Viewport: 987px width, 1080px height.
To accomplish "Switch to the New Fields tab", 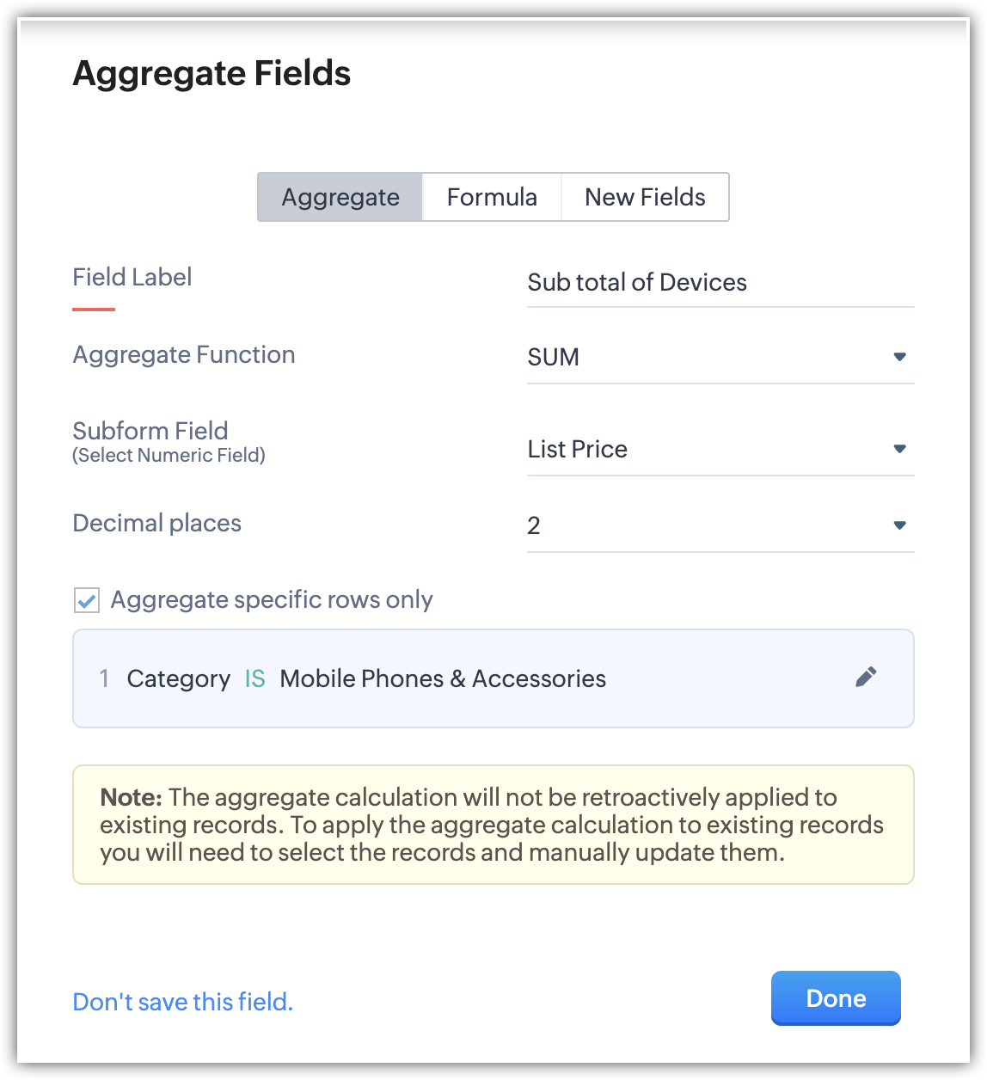I will 645,198.
